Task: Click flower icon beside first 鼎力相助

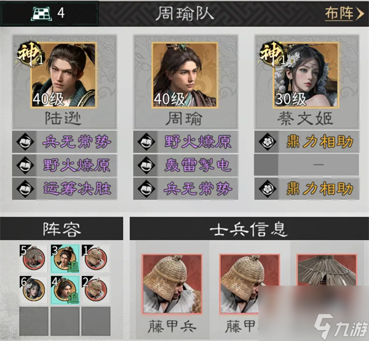Action: tap(267, 142)
